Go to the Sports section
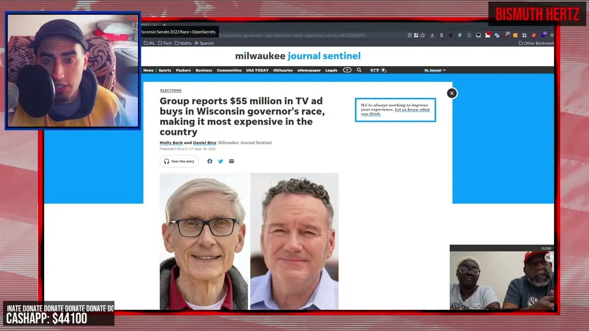The width and height of the screenshot is (589, 331). (165, 70)
